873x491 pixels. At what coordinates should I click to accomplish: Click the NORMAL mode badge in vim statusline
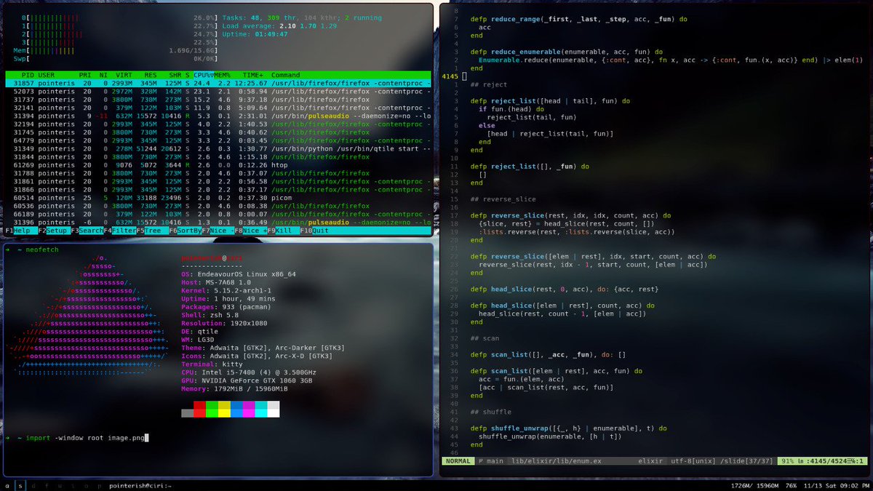[457, 460]
